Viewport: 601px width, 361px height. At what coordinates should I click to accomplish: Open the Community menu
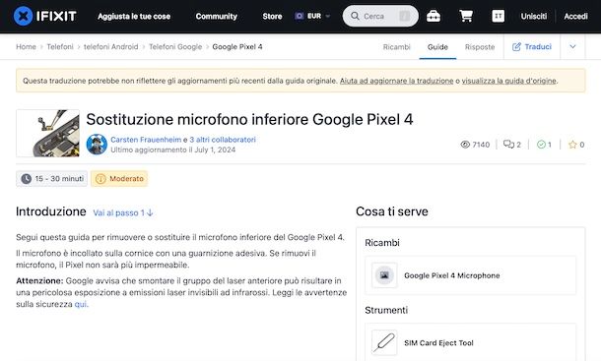click(216, 17)
